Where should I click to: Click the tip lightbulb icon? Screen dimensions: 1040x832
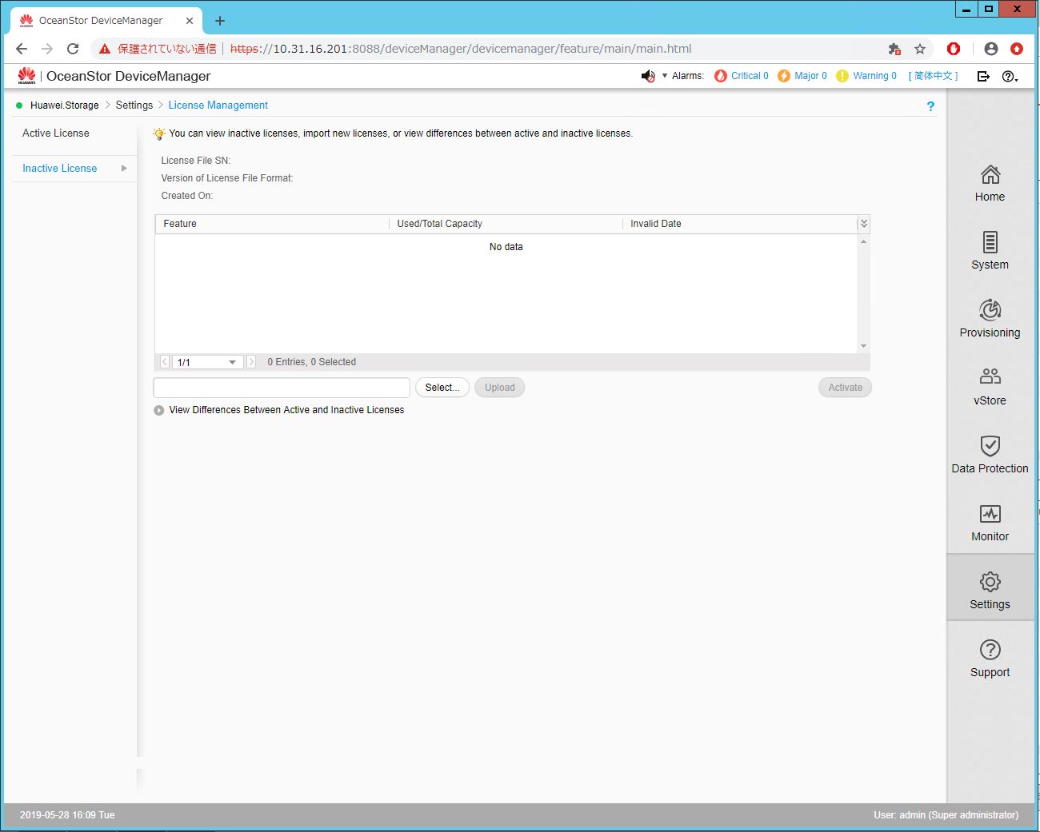coord(159,133)
